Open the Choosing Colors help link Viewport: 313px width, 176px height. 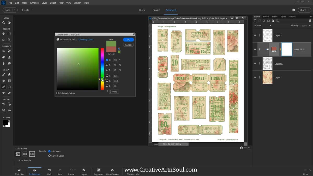click(86, 40)
